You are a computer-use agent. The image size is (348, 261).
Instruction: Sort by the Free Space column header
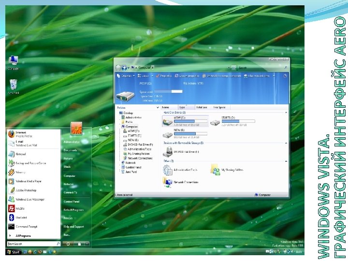click(220, 107)
